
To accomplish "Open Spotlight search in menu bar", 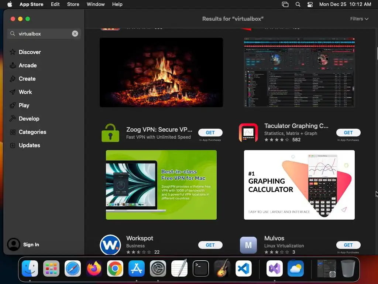I will tap(298, 4).
